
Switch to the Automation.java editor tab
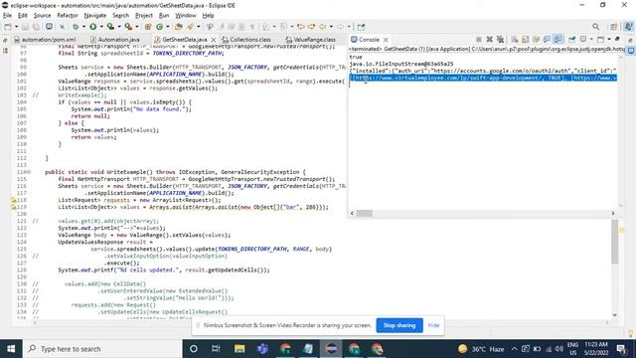115,40
